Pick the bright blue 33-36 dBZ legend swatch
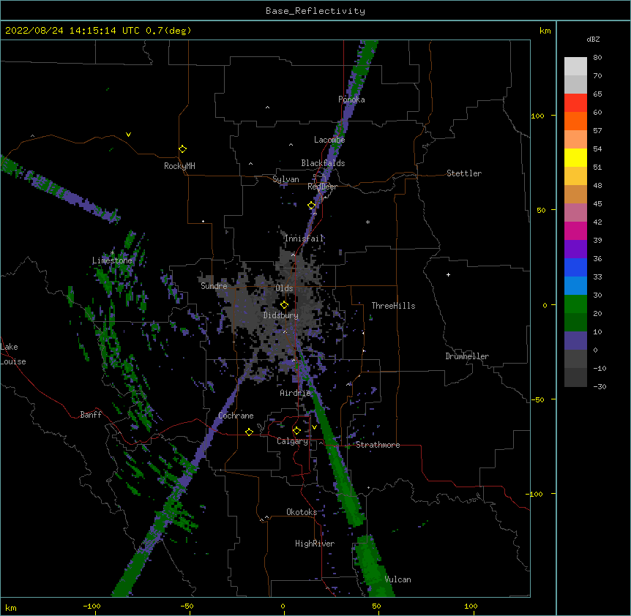Screen dimensions: 631x616 tap(575, 267)
